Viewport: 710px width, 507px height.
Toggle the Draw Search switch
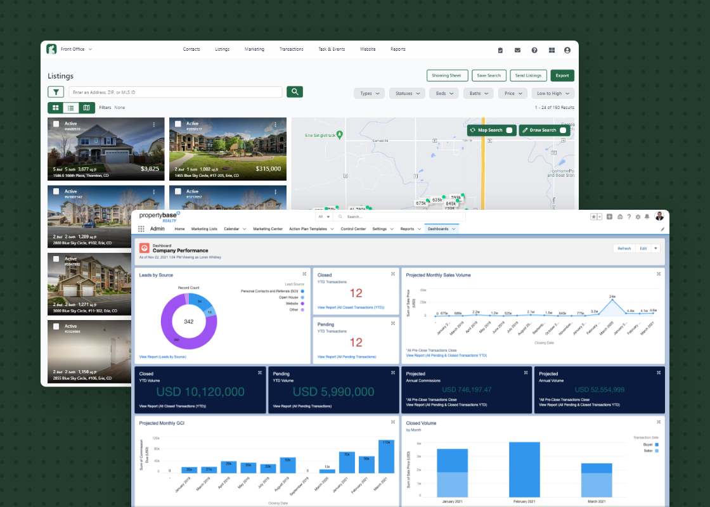563,130
